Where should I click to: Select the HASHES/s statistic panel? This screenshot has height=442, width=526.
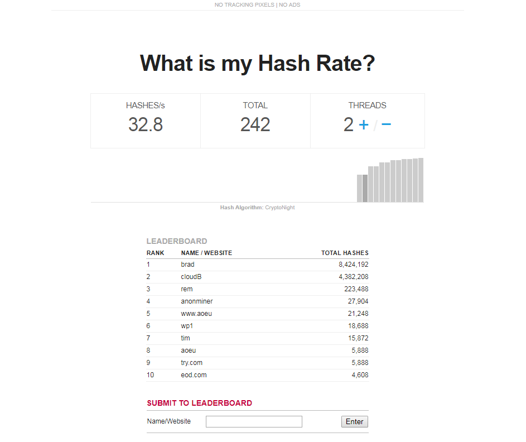[145, 120]
